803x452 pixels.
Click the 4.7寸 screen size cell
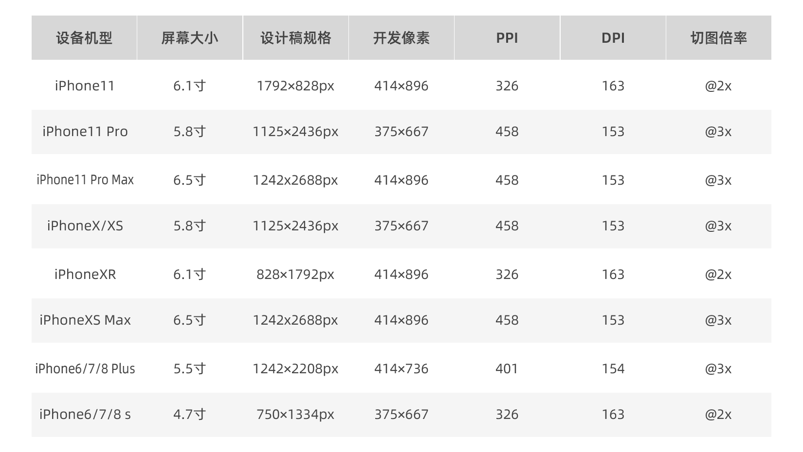[x=190, y=415]
